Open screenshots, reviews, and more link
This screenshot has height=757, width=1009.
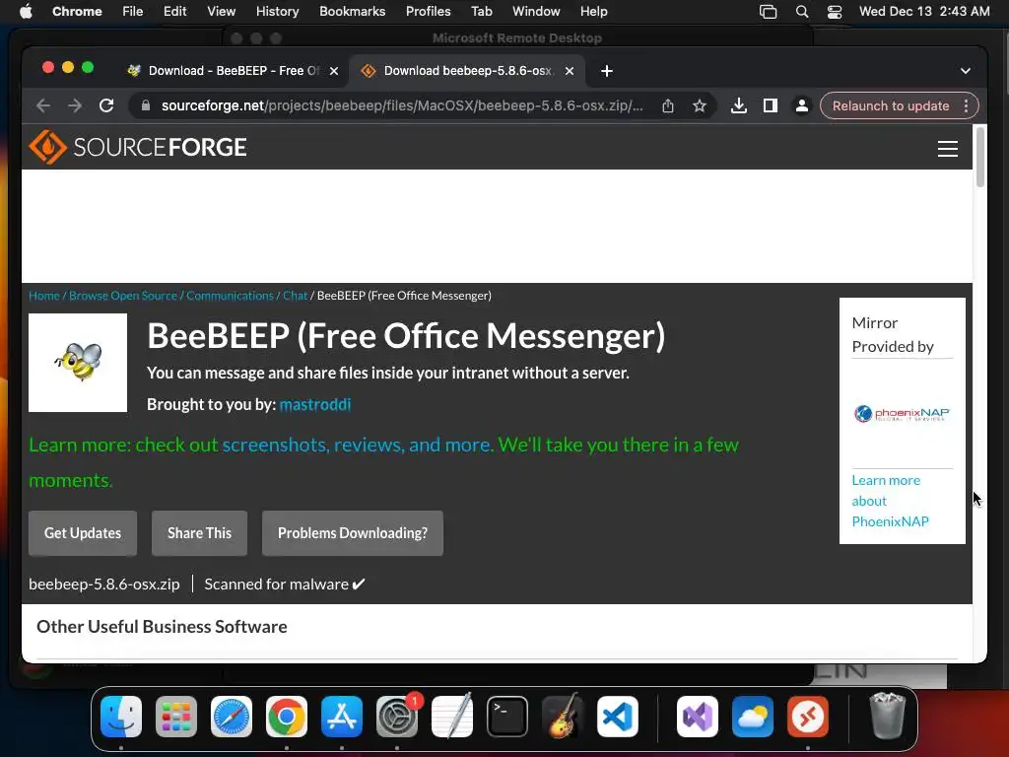click(x=357, y=445)
